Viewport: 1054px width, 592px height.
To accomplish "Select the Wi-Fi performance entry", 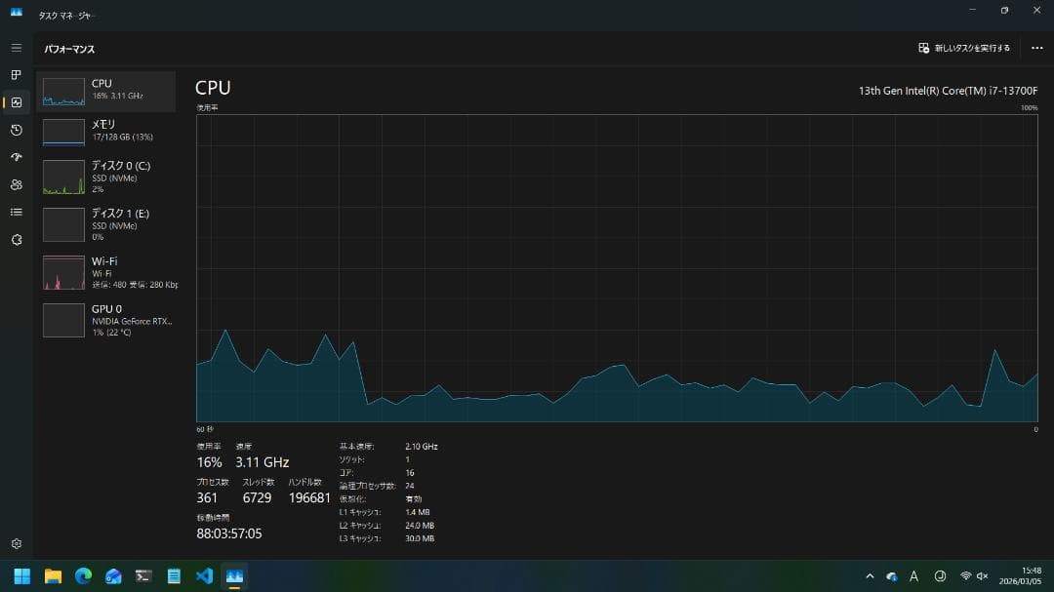I will click(106, 273).
